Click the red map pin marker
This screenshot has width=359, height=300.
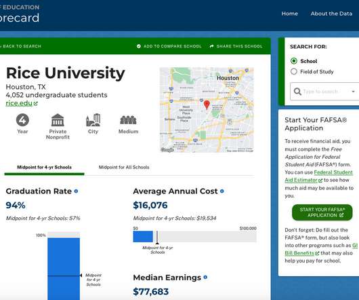pyautogui.click(x=207, y=105)
